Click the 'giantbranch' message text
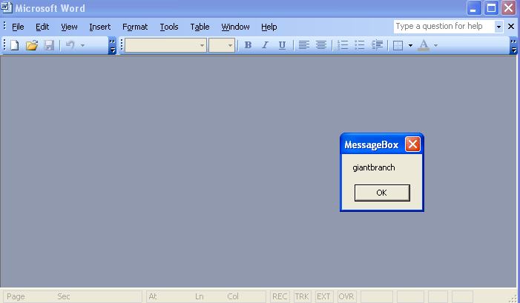Screen dimensions: 520x303 [x=374, y=167]
